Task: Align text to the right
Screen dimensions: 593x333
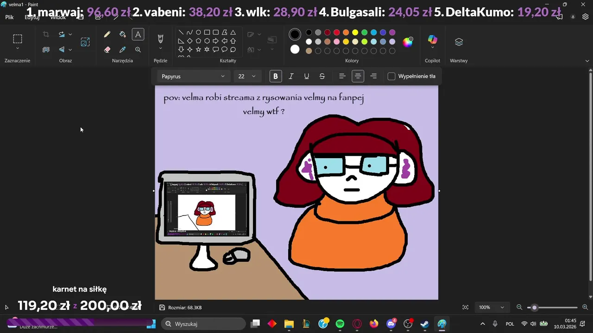Action: pos(373,76)
